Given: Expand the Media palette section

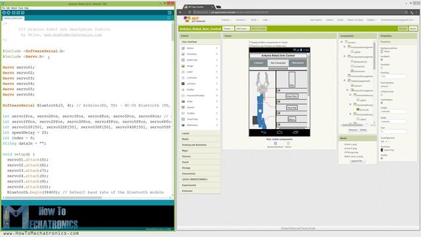Looking at the screenshot, I should tap(200, 139).
